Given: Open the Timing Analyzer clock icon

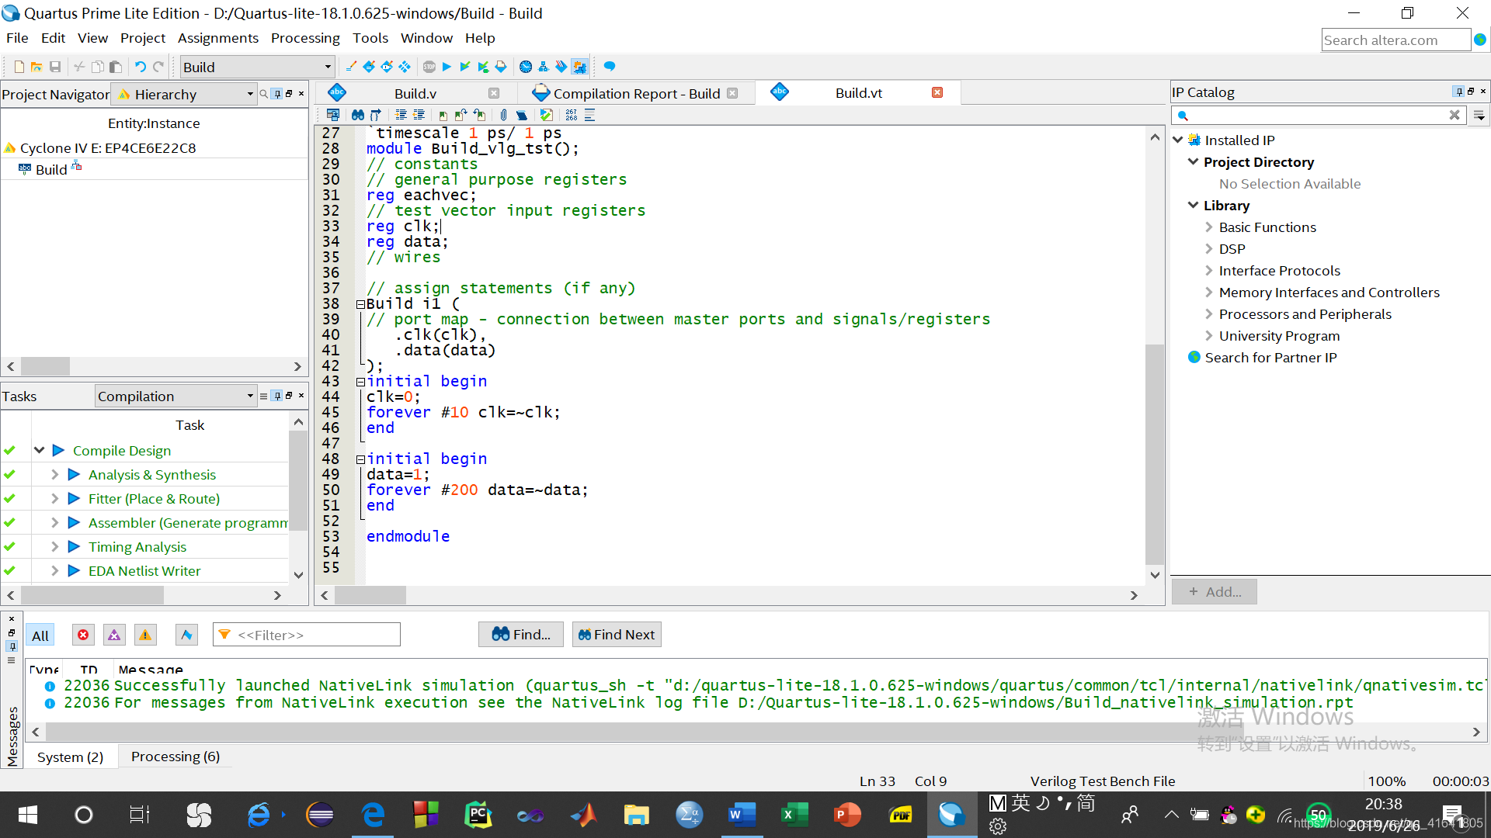Looking at the screenshot, I should click(526, 67).
